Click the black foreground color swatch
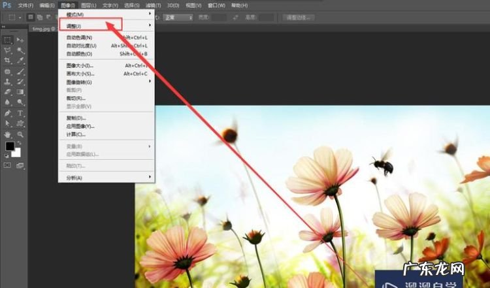 coord(10,146)
